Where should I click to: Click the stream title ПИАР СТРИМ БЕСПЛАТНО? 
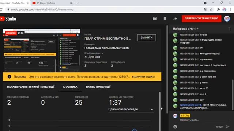click(x=107, y=39)
